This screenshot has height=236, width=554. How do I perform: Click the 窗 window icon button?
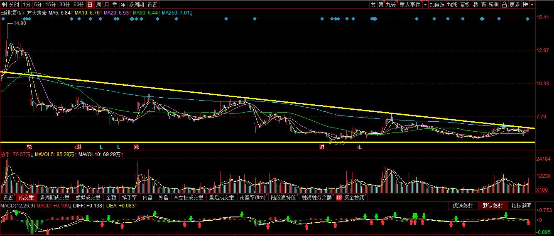484,5
